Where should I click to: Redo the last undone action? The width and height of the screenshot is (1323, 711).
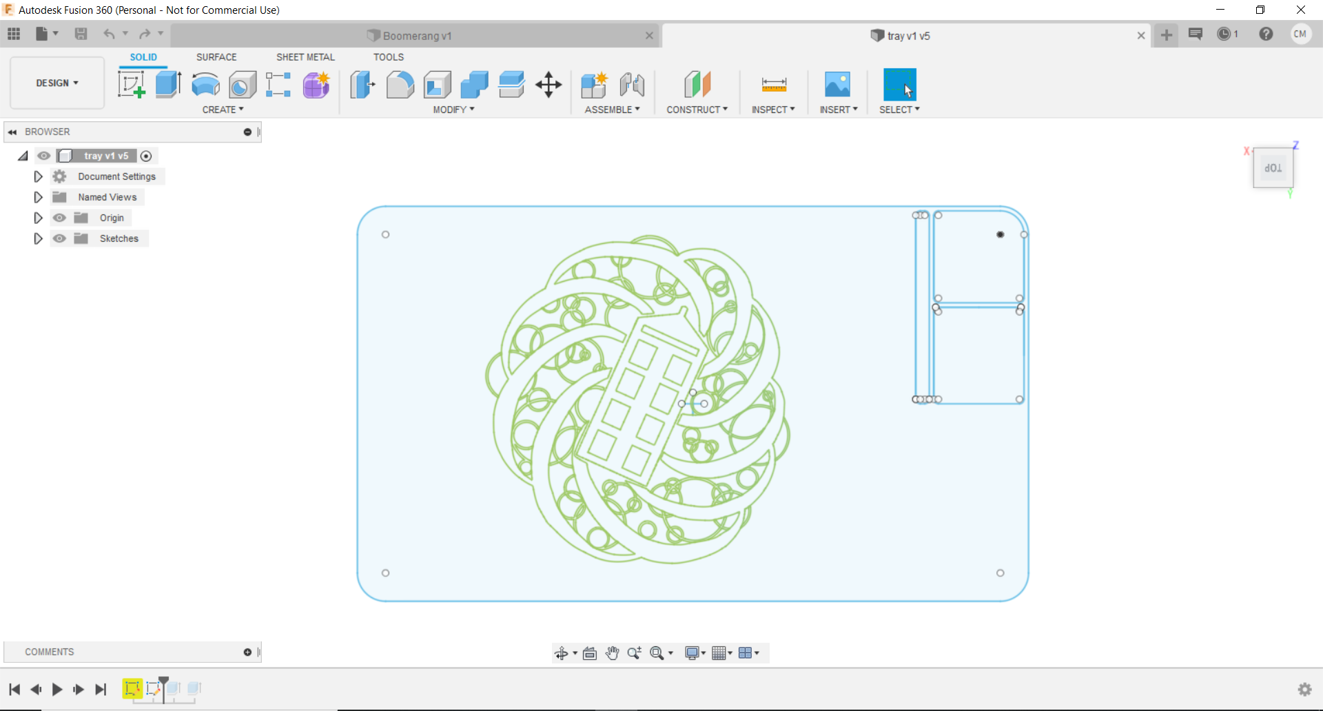[x=145, y=34]
